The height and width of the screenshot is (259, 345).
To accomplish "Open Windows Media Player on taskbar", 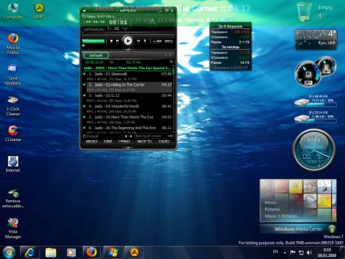I will point(71,253).
